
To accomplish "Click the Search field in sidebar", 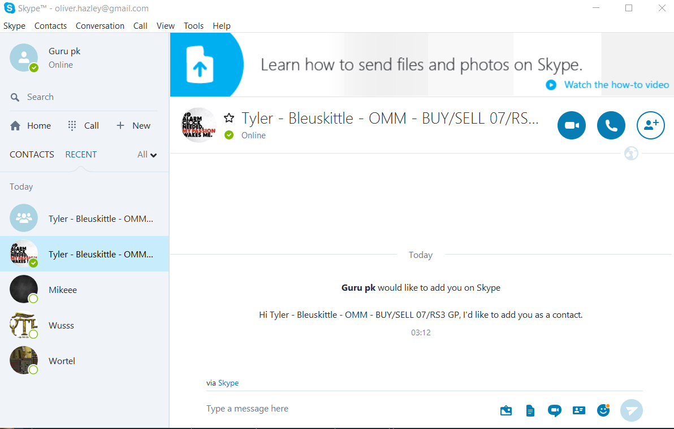I will [85, 97].
